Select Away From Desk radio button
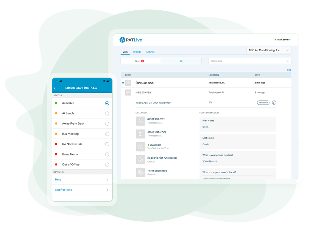 pos(107,124)
